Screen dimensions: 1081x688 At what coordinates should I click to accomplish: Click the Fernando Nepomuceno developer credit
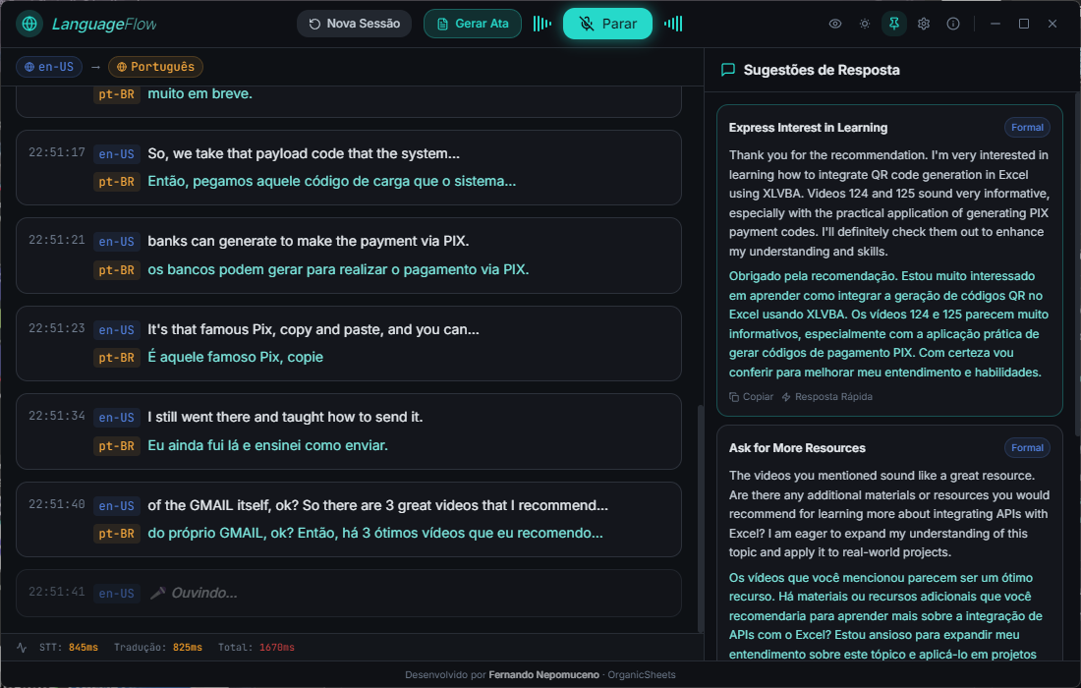tap(544, 675)
